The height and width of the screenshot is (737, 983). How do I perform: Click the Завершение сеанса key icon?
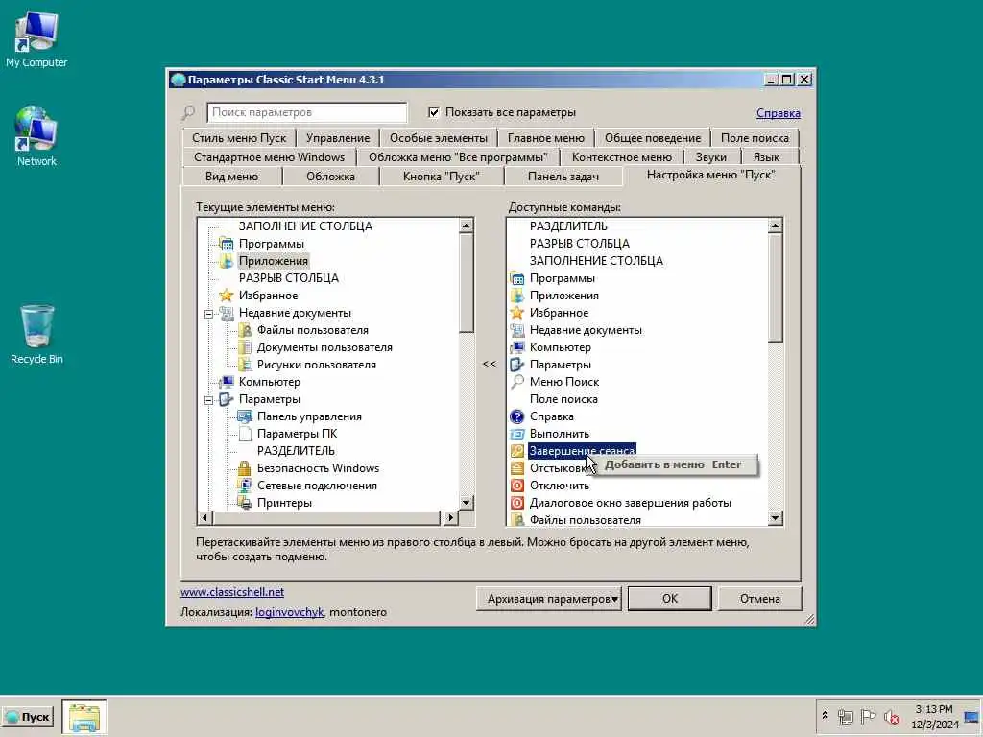click(517, 451)
